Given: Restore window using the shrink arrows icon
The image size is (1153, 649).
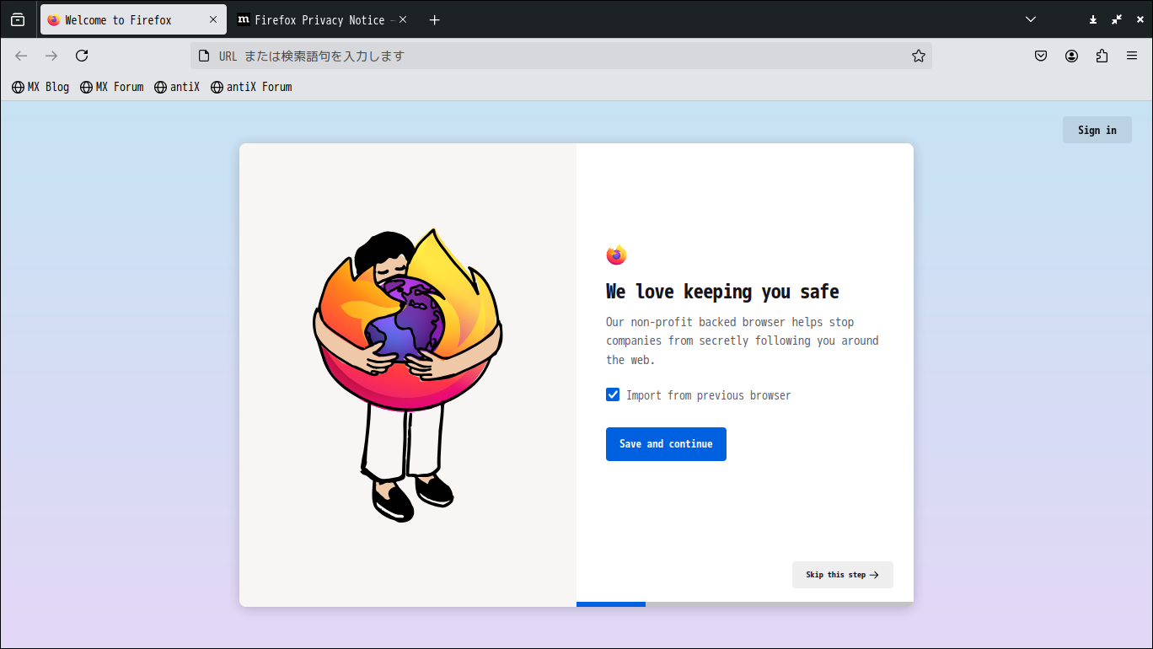Looking at the screenshot, I should (x=1117, y=19).
